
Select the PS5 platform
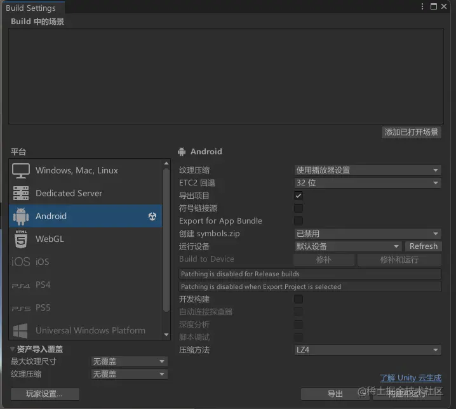pos(86,307)
